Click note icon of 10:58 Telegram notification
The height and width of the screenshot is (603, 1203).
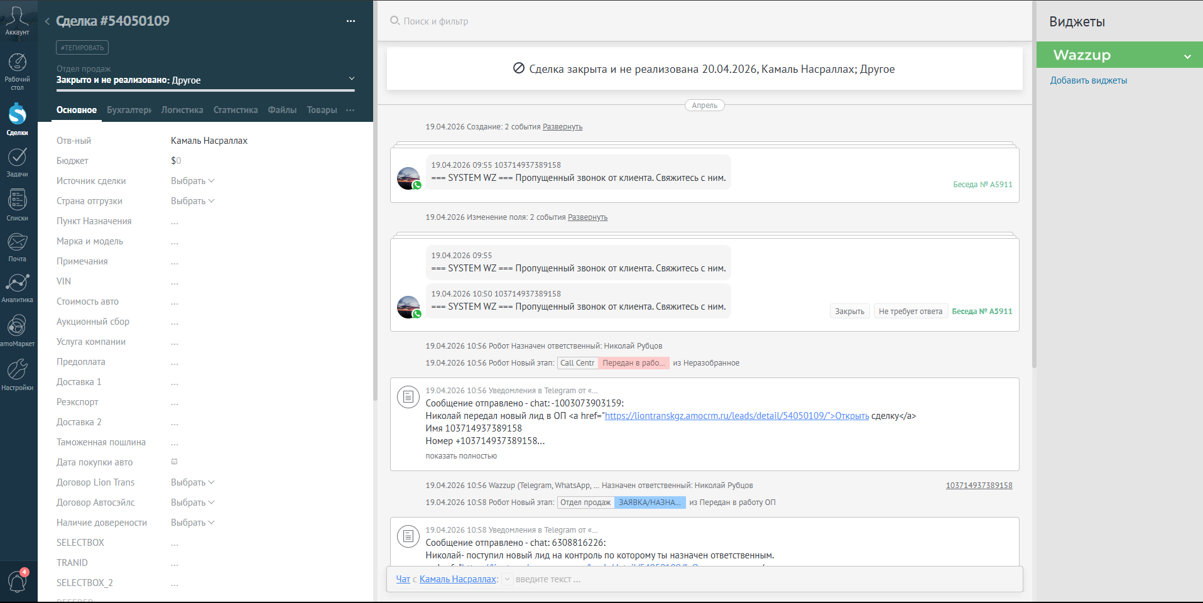[x=408, y=536]
